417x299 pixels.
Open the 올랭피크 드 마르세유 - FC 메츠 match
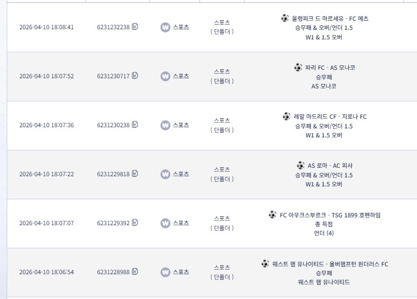pos(330,19)
